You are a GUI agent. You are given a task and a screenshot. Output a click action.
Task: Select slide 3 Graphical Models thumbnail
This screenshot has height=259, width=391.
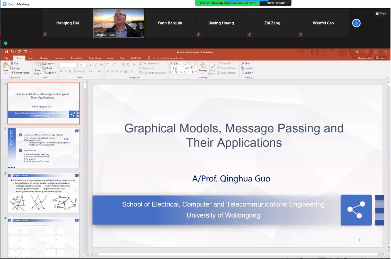point(43,193)
